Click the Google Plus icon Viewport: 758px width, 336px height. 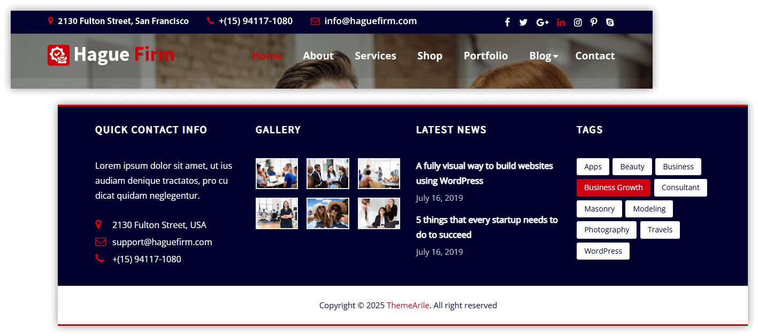point(542,22)
